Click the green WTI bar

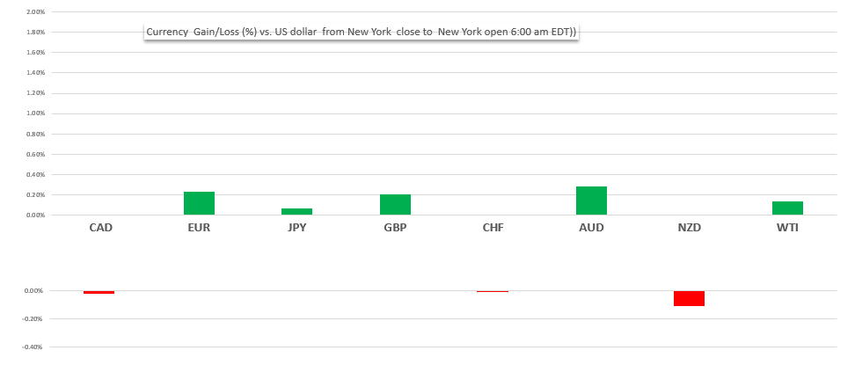(787, 208)
